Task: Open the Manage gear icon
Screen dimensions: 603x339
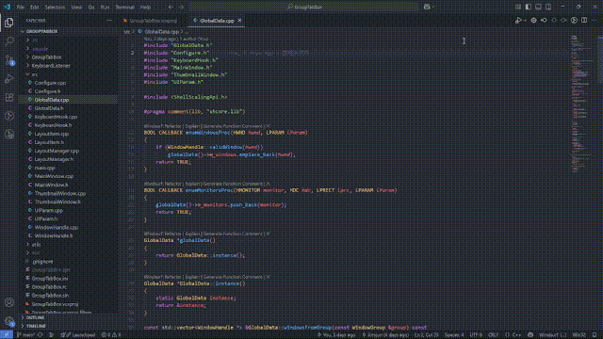Action: point(9,321)
